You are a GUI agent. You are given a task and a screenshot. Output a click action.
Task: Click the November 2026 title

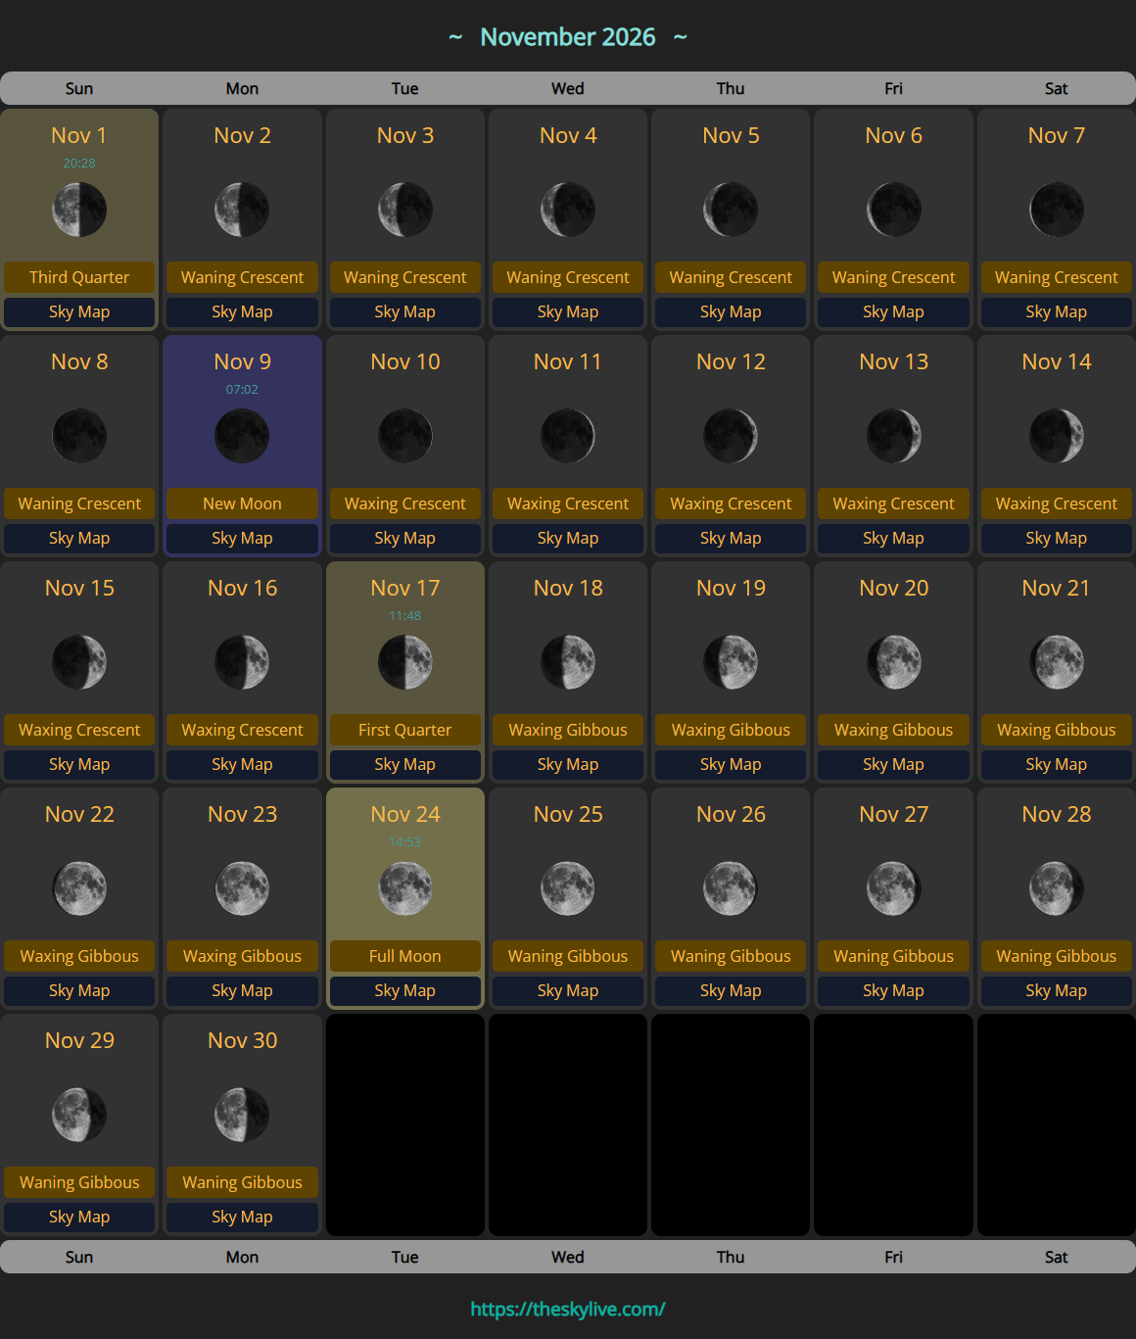tap(568, 36)
